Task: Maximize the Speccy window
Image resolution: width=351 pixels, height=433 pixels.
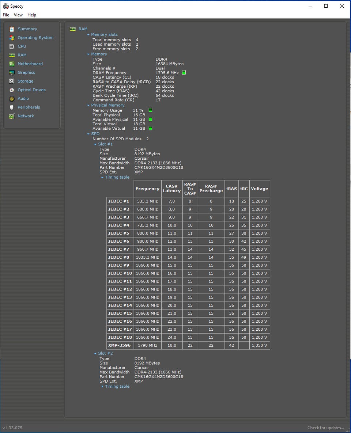Action: point(326,6)
